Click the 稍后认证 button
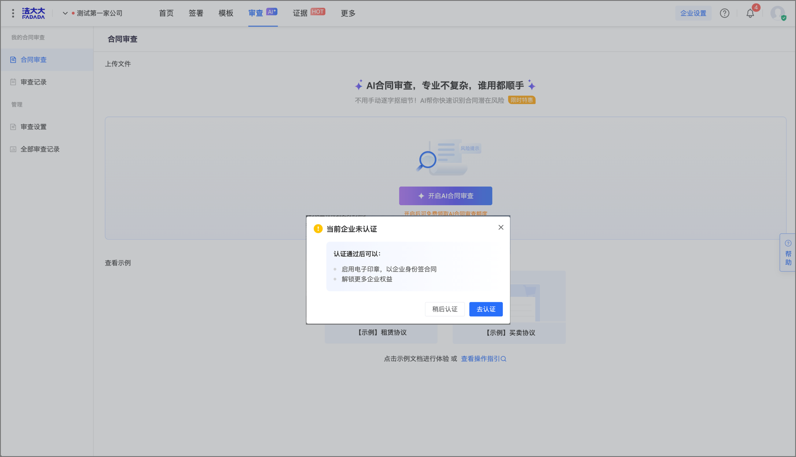This screenshot has height=457, width=796. (444, 309)
